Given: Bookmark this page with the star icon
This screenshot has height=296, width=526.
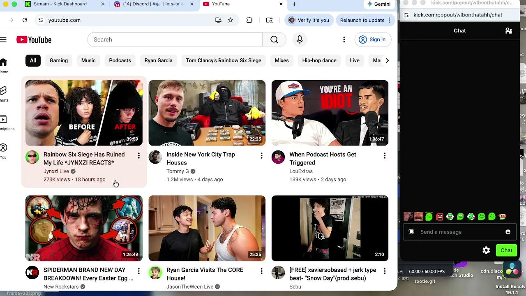Looking at the screenshot, I should [231, 20].
